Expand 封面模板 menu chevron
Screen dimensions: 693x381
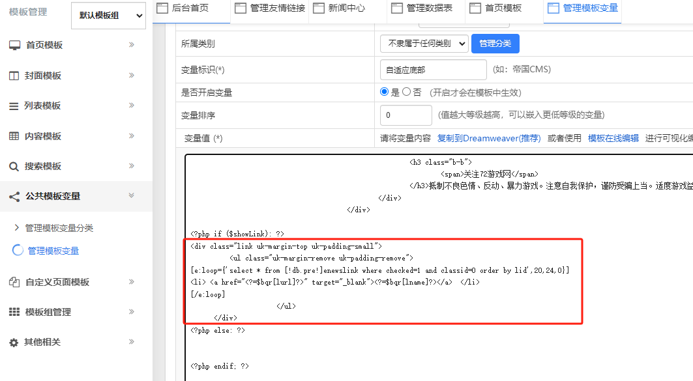[x=131, y=75]
